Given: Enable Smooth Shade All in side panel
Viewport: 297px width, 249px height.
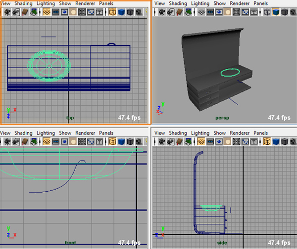Looking at the screenshot, I should click(276, 142).
